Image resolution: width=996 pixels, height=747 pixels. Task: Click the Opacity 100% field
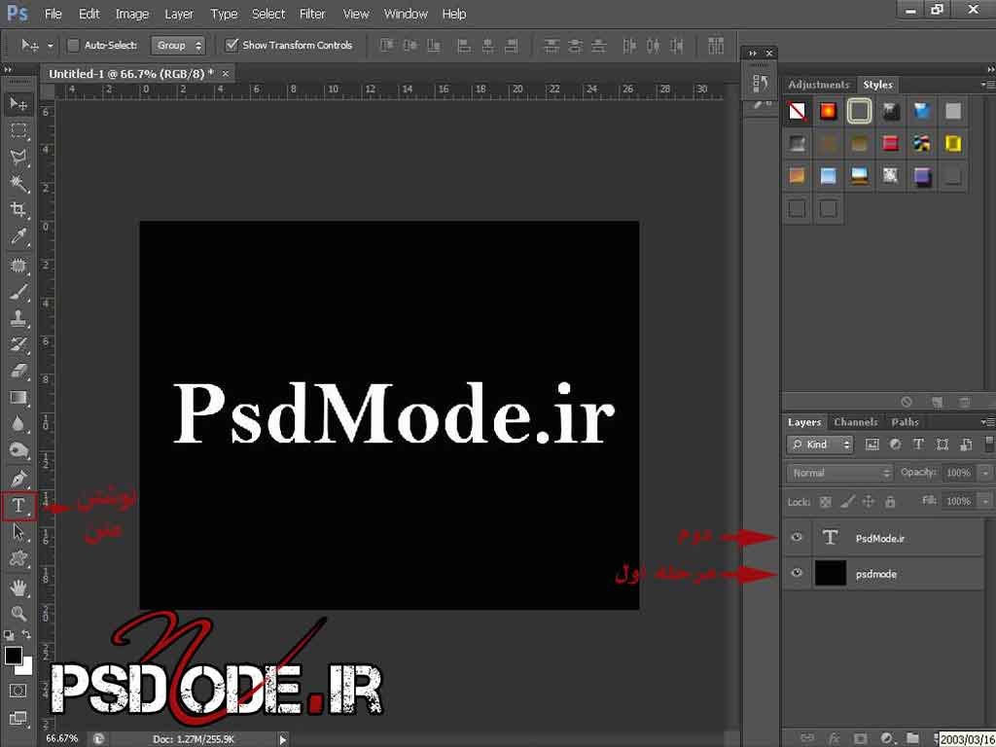pyautogui.click(x=958, y=474)
